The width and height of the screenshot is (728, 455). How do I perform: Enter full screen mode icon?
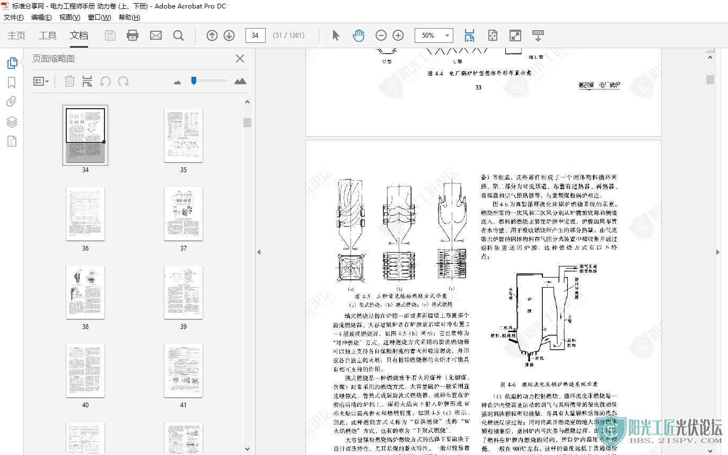515,35
